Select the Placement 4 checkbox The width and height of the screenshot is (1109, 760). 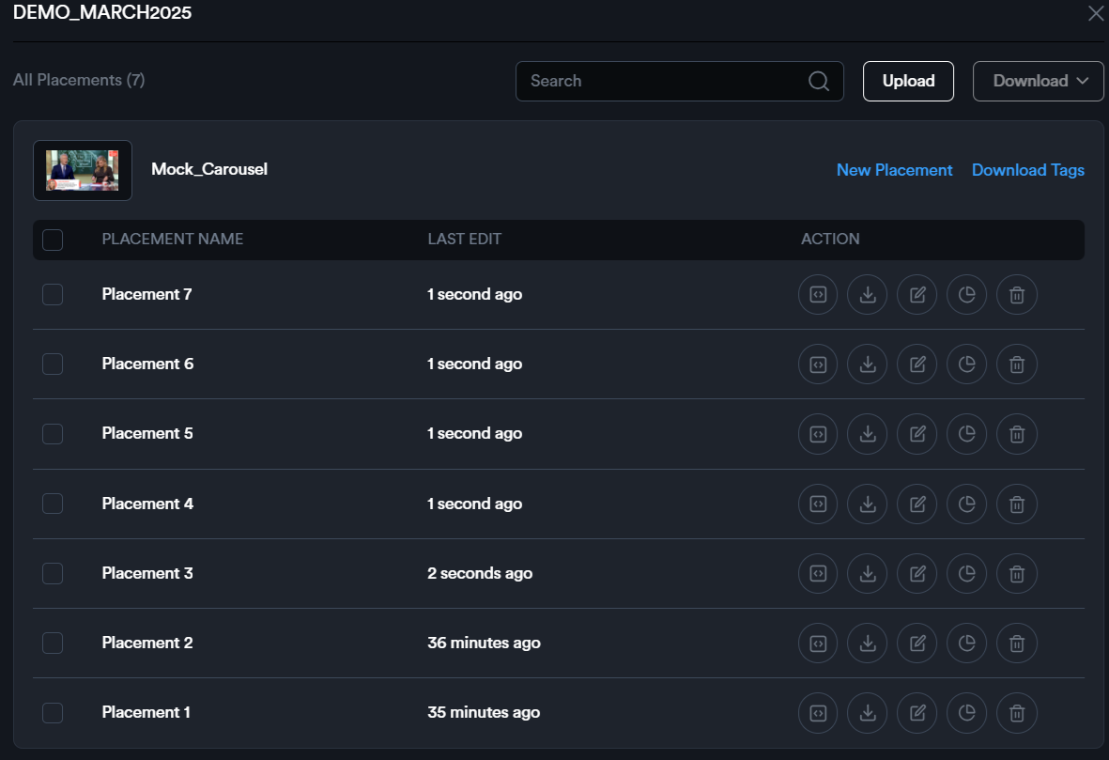(53, 504)
